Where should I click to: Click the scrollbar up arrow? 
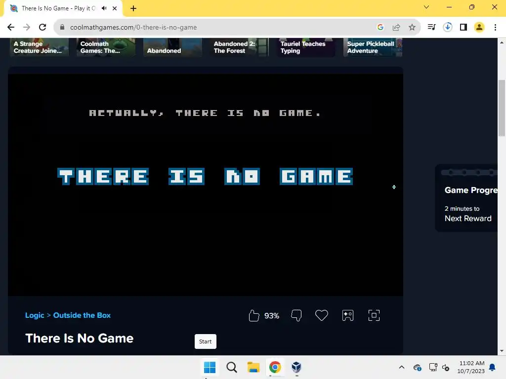(x=502, y=42)
